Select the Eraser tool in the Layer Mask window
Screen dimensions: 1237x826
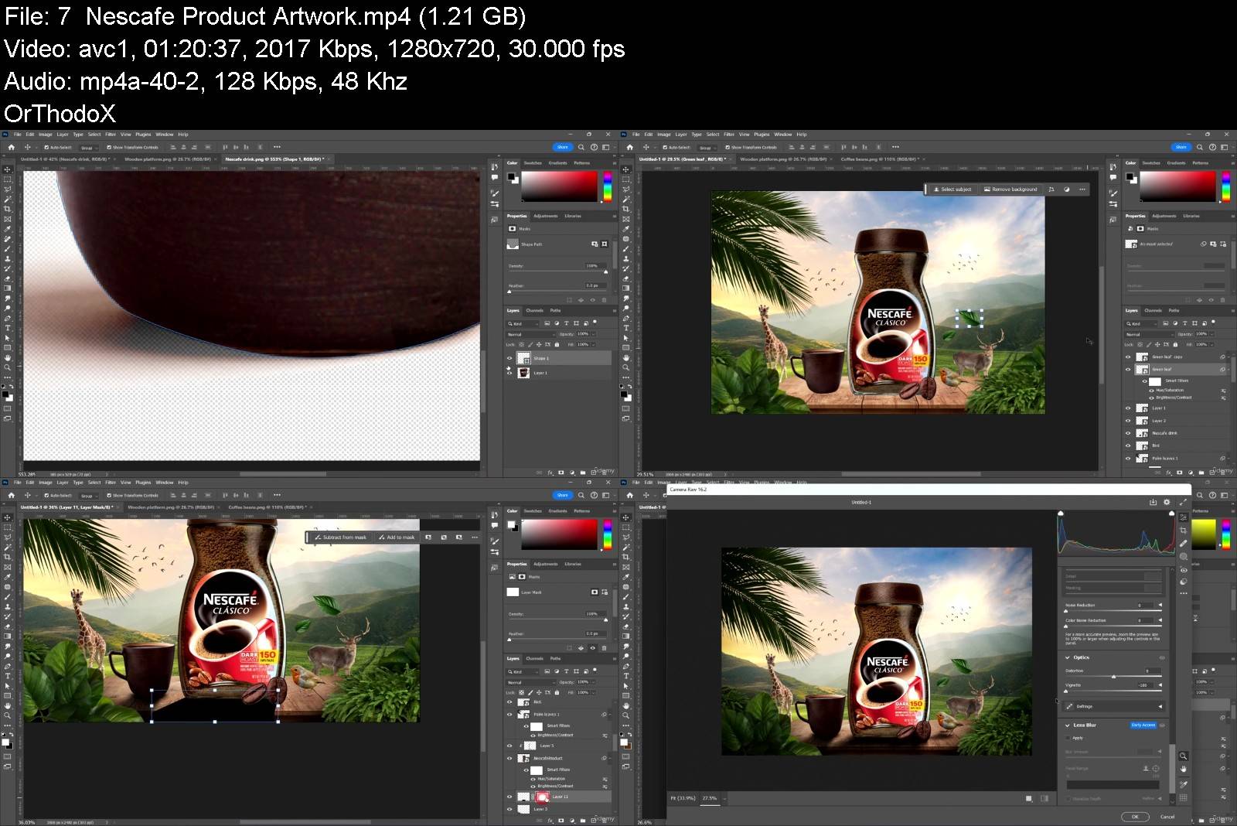pyautogui.click(x=7, y=626)
